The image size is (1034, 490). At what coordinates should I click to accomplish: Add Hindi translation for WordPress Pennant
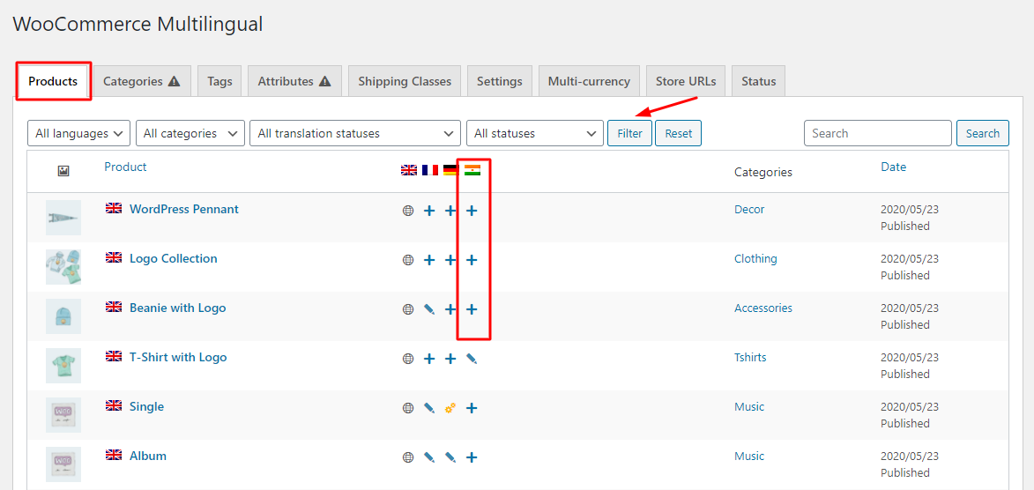coord(472,211)
